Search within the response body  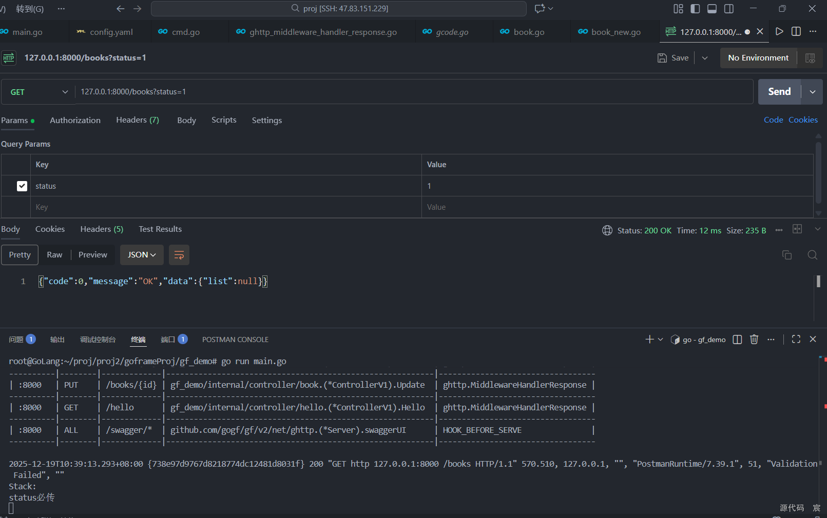tap(812, 255)
